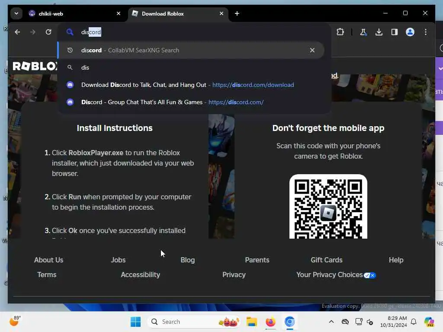Open the Discord Group Chat suggestion

191,102
